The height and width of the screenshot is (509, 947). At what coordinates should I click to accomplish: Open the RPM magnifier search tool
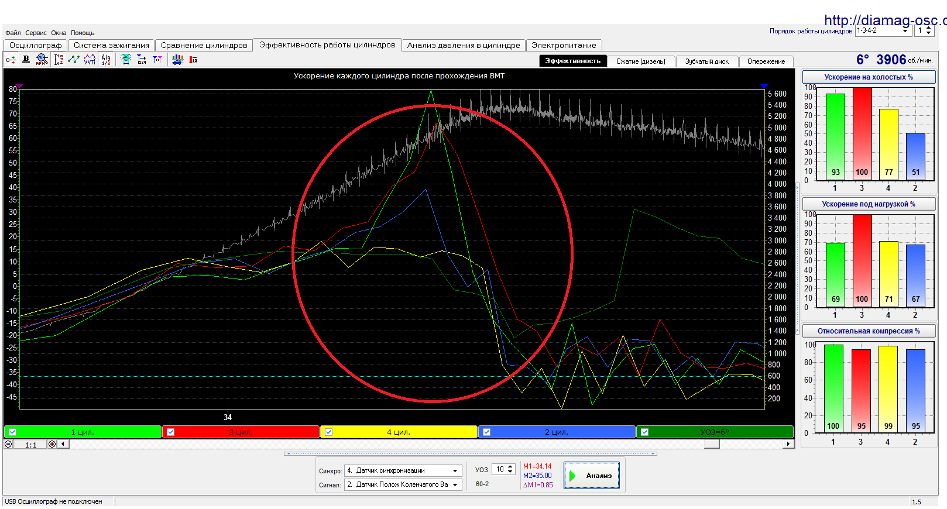click(x=42, y=59)
